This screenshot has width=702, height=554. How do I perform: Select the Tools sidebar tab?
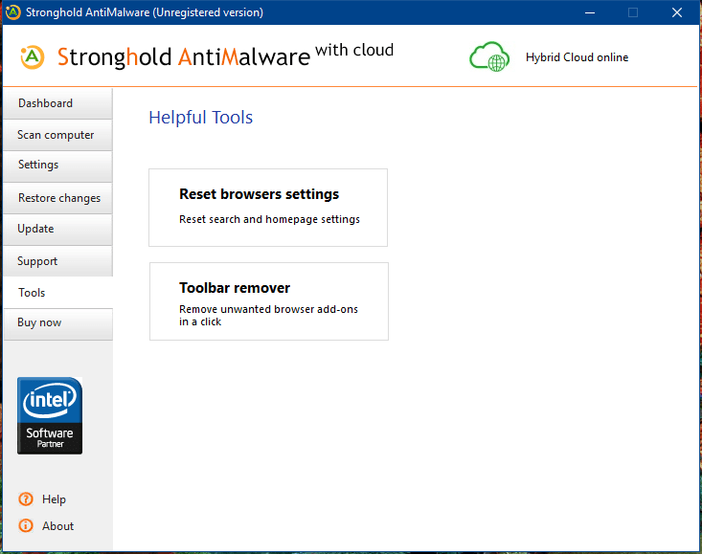pos(57,293)
